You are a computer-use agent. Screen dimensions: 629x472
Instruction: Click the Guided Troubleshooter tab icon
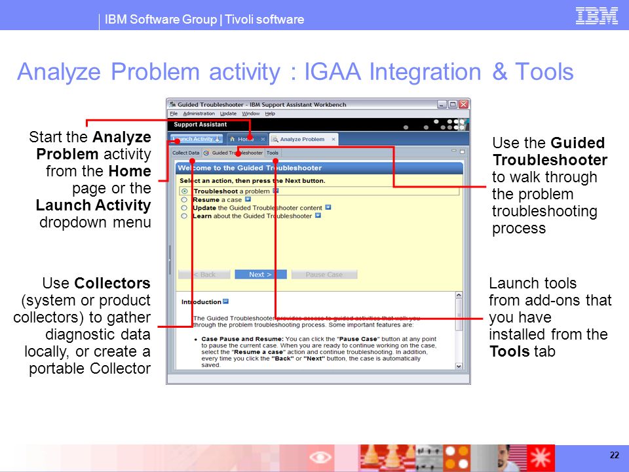click(206, 153)
